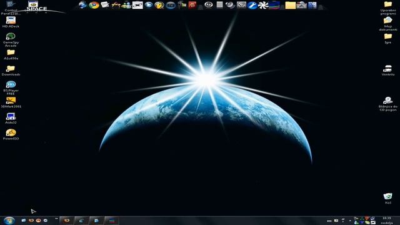400x225 pixels.
Task: Open the folder in dock left of the red icon
Action: (182, 5)
